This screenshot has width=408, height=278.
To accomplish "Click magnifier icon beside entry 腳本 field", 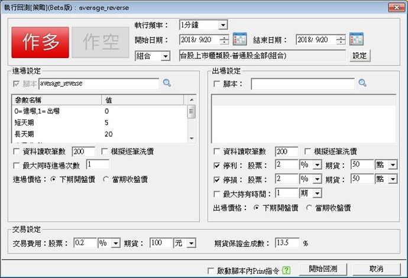I will 167,84.
